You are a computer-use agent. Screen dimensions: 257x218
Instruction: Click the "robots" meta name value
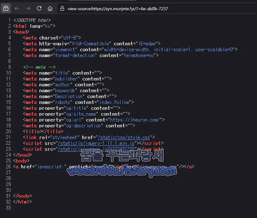pos(63,102)
